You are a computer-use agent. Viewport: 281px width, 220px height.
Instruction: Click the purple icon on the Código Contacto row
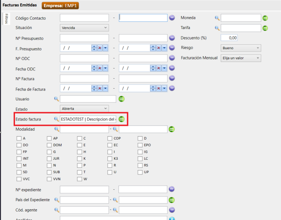coord(172,18)
